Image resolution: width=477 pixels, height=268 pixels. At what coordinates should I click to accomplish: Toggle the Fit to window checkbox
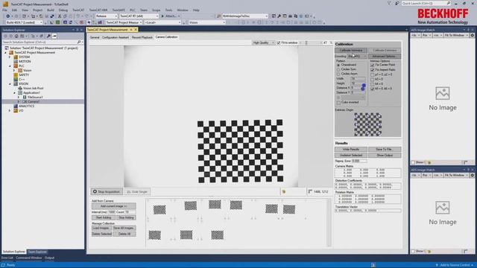pos(278,43)
